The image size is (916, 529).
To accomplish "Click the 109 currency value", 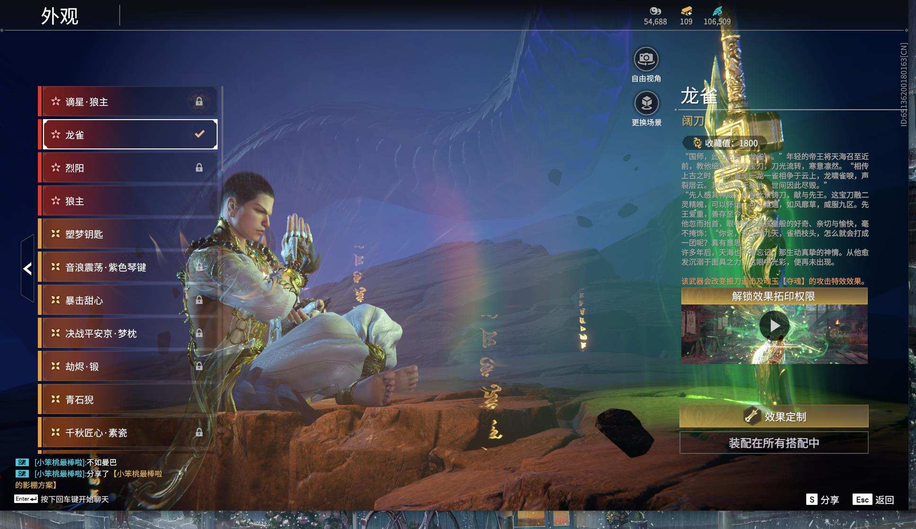I will (686, 22).
